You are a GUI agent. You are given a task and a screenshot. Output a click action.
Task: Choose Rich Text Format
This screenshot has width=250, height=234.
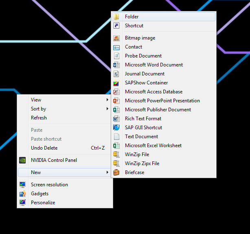point(164,119)
